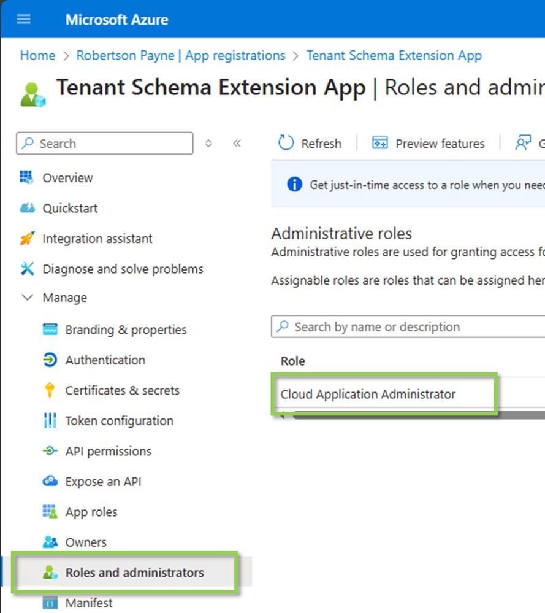Click the Authentication arrow icon
This screenshot has height=613, width=545.
coord(50,360)
